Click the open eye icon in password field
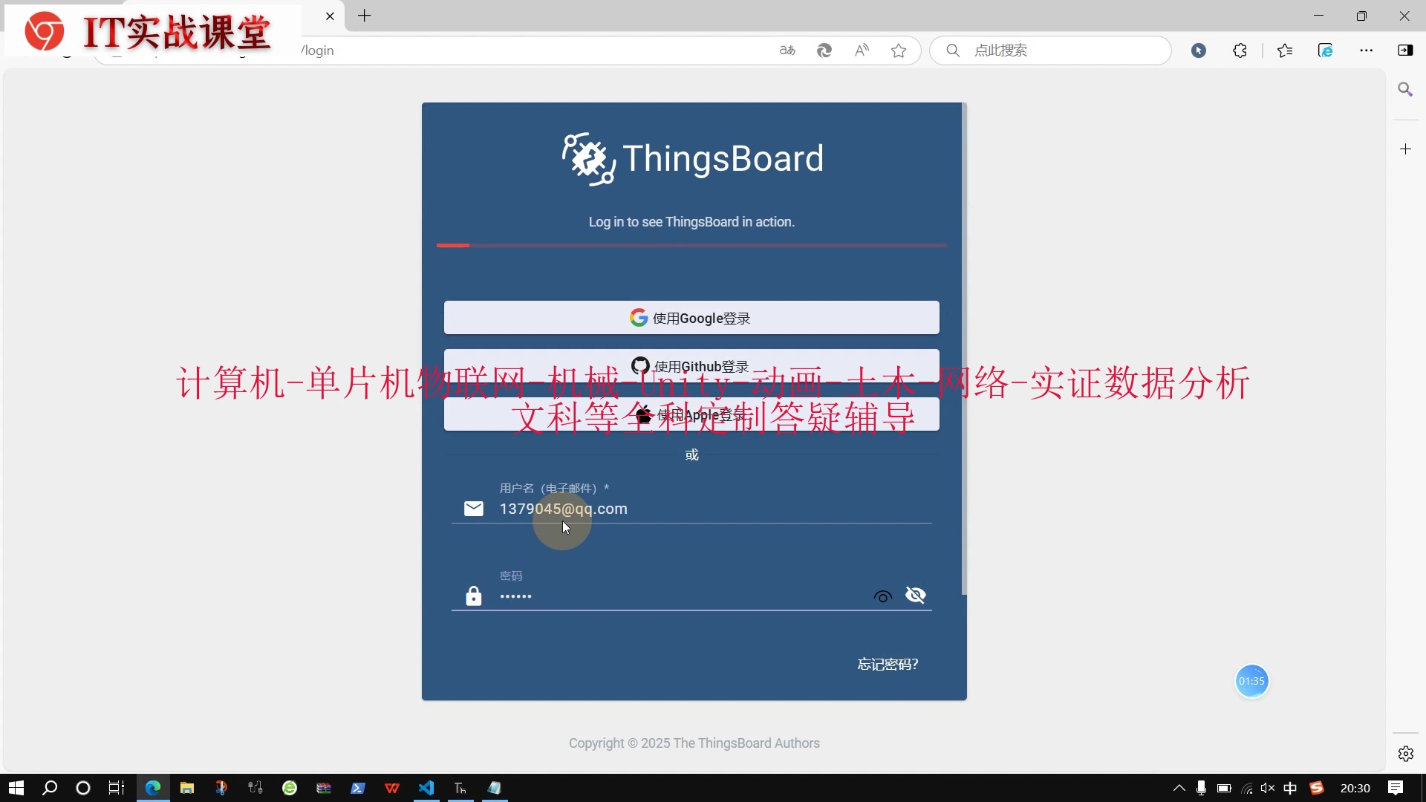Image resolution: width=1426 pixels, height=802 pixels. tap(882, 596)
